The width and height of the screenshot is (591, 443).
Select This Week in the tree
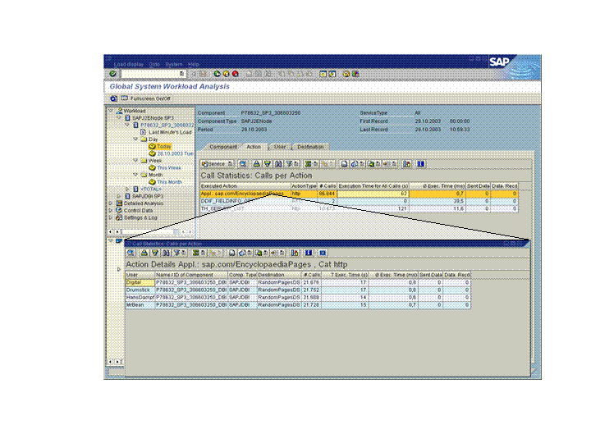point(169,167)
